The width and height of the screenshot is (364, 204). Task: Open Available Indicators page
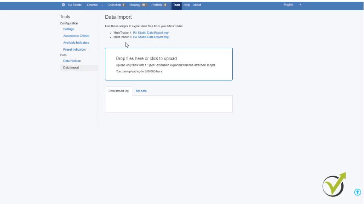click(76, 43)
